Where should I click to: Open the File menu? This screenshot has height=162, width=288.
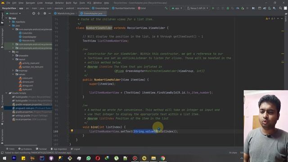[x=8, y=3]
